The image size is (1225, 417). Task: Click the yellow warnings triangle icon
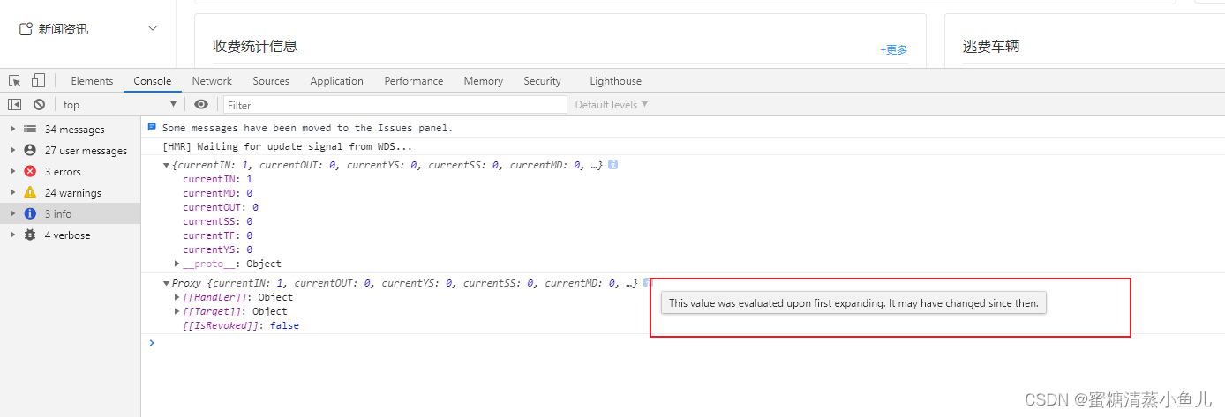(x=30, y=193)
